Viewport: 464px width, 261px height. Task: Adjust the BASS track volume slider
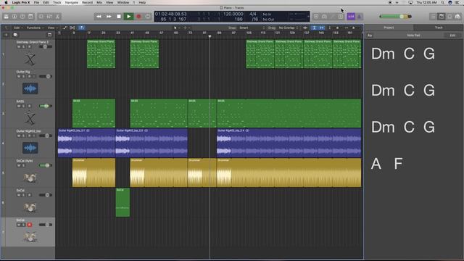[45, 106]
